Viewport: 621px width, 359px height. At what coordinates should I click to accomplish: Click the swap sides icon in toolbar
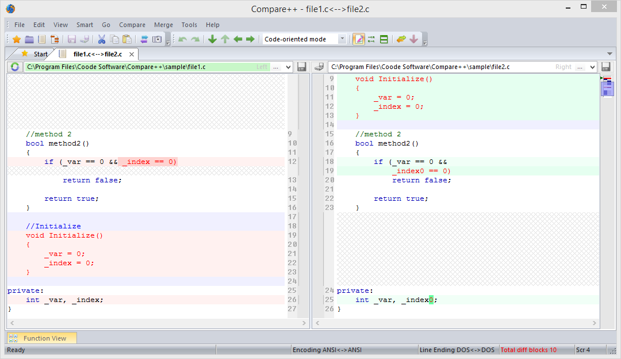coord(144,39)
